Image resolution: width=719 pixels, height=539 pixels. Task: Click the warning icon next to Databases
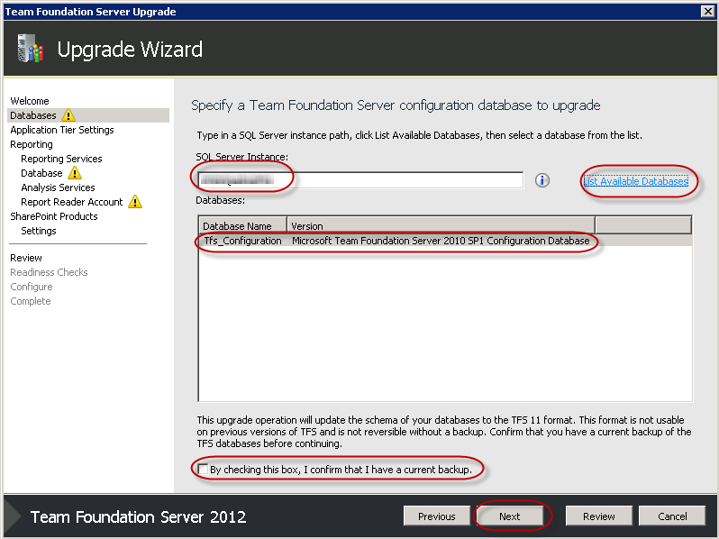68,115
